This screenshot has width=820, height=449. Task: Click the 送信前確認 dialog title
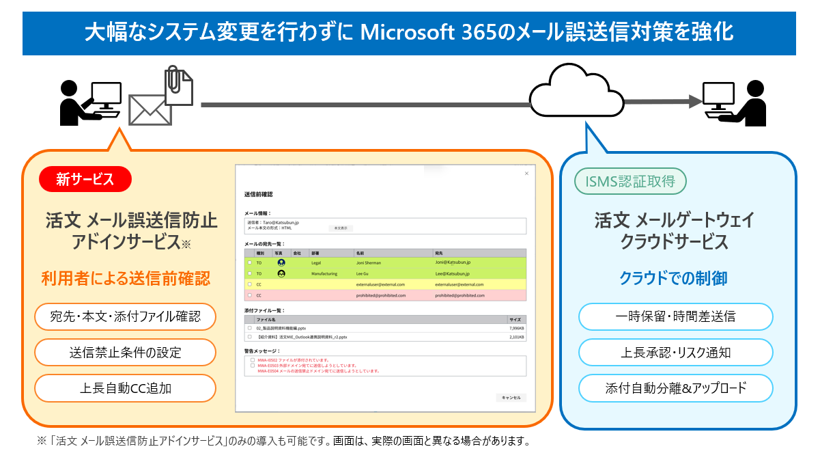pyautogui.click(x=258, y=194)
